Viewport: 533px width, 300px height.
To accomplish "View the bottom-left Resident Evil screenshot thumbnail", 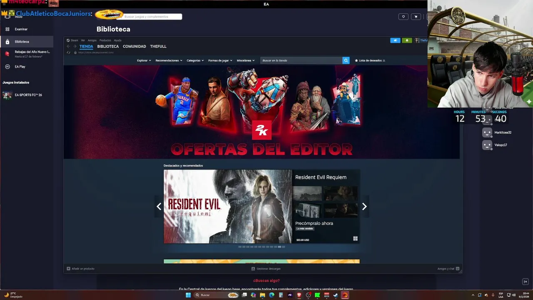I will 308,210.
